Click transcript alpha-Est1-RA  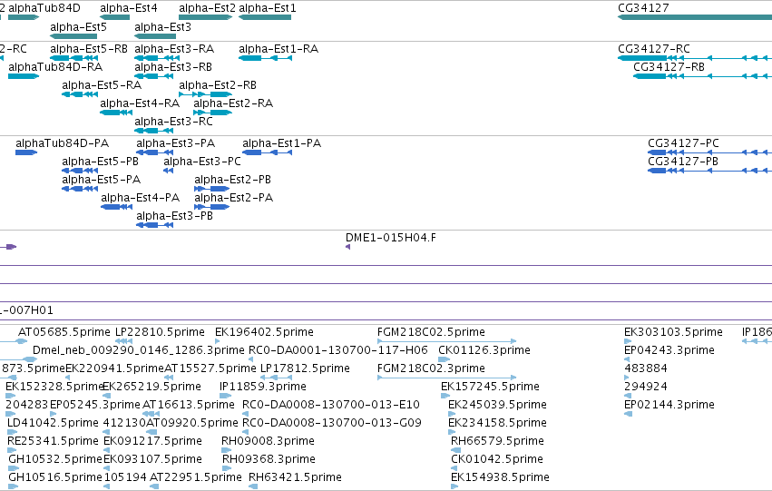pyautogui.click(x=266, y=58)
